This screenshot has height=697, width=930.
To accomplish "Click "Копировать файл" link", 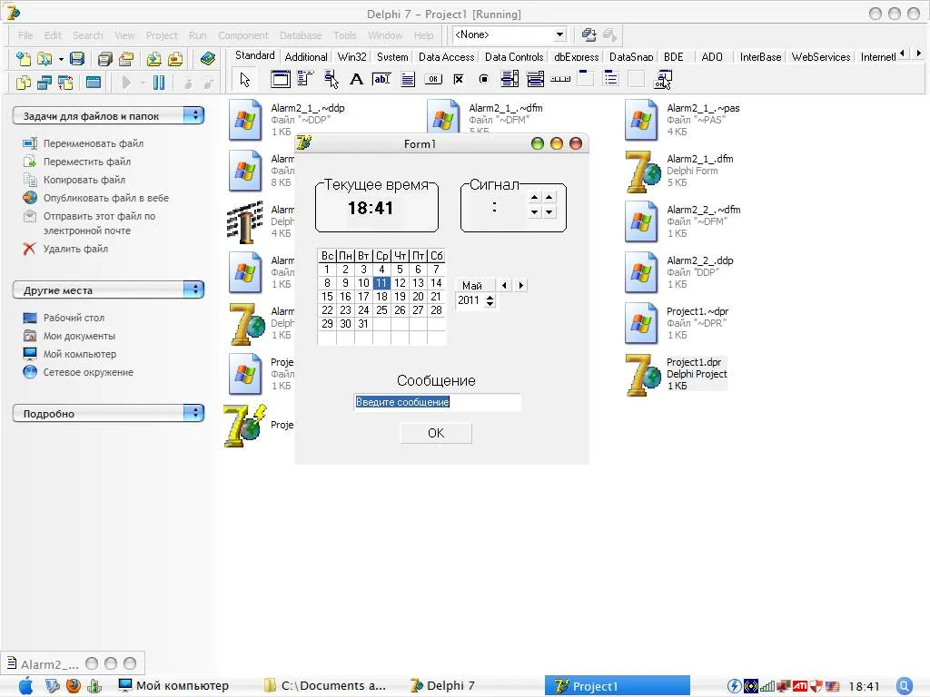I will pyautogui.click(x=84, y=180).
